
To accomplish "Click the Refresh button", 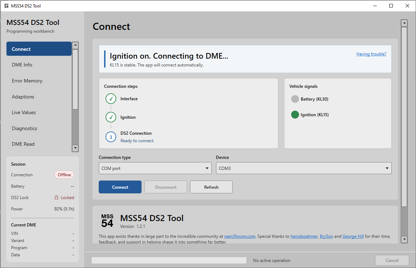I will tap(211, 187).
